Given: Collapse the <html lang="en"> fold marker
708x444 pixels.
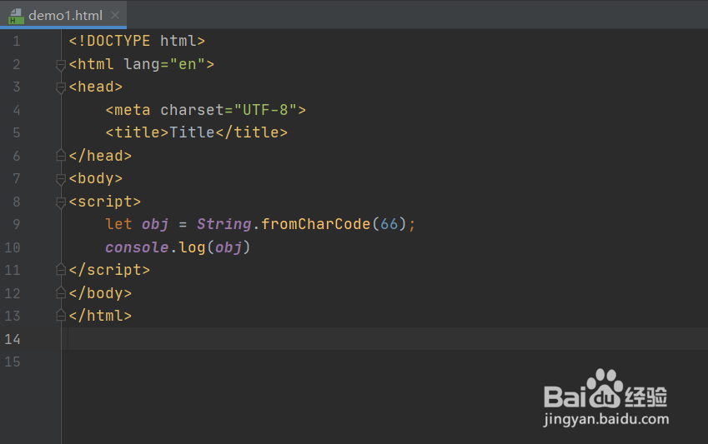Looking at the screenshot, I should click(61, 65).
